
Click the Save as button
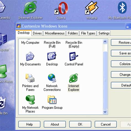coord(121,53)
